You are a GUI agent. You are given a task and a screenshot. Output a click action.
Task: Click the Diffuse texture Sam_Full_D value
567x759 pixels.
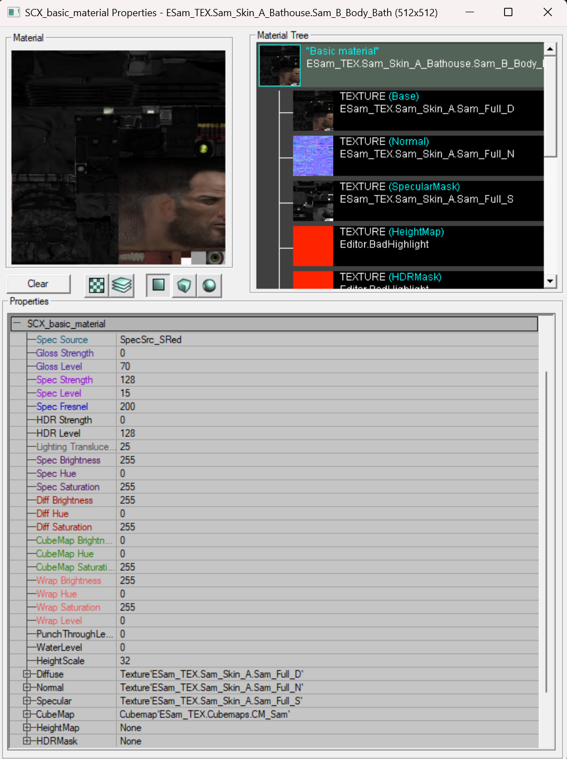[x=328, y=674]
